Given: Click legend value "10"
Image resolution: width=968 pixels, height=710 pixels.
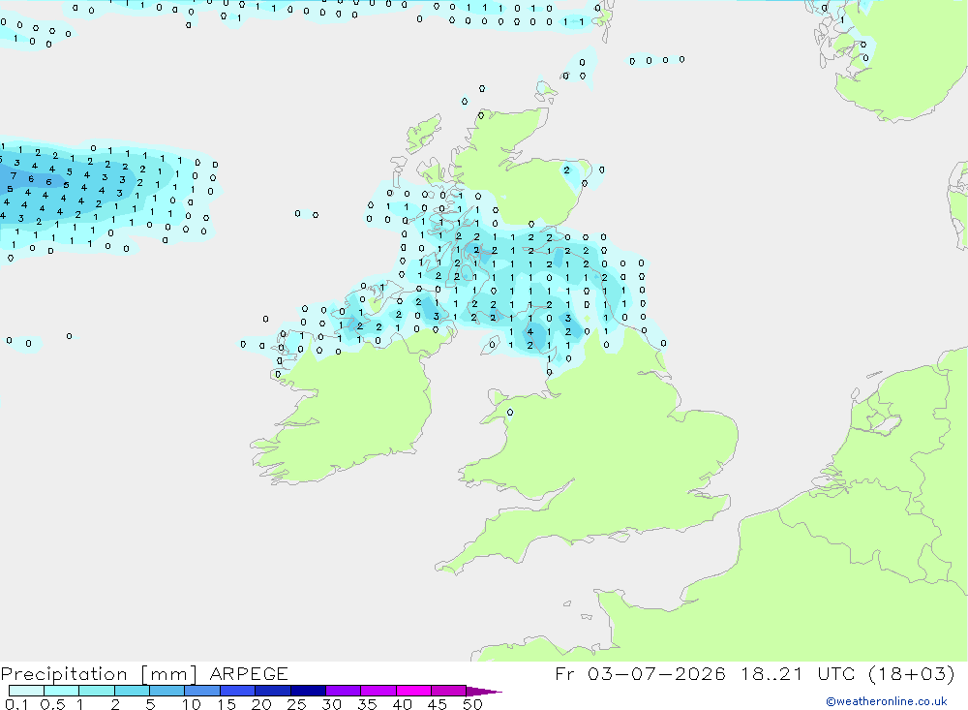Looking at the screenshot, I should tap(191, 704).
